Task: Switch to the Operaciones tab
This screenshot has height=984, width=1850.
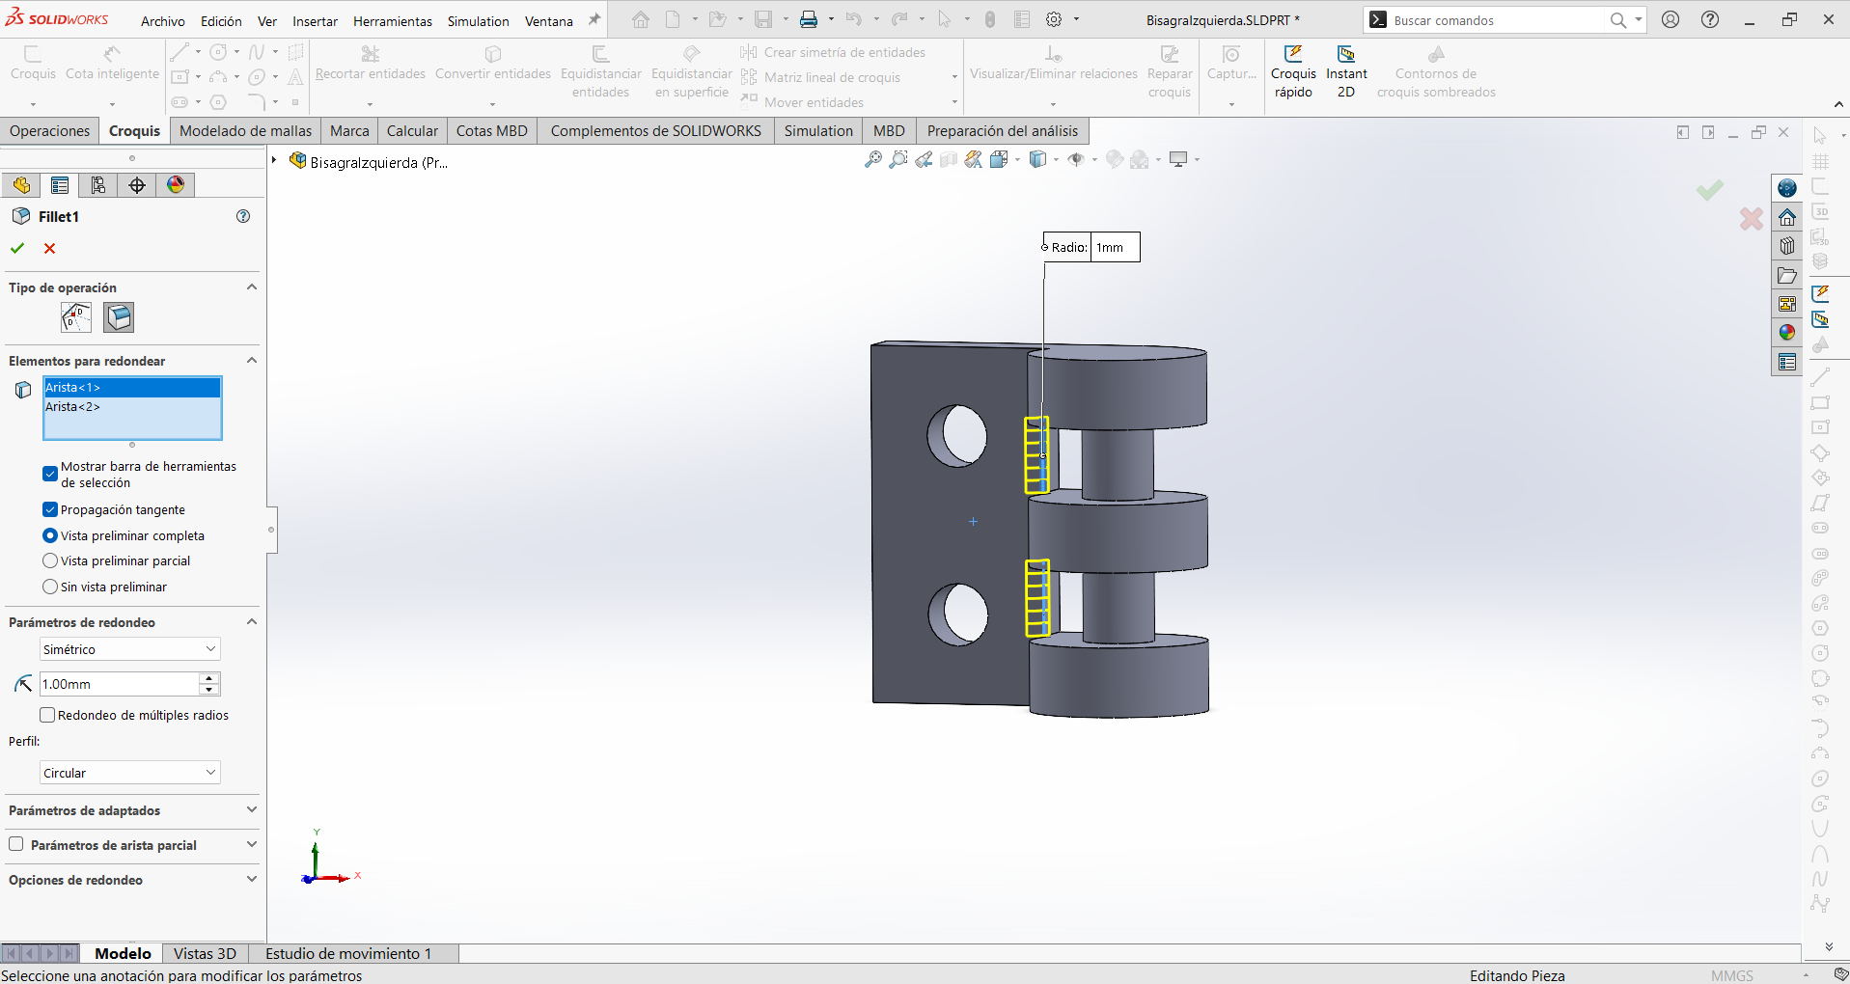Action: [50, 131]
